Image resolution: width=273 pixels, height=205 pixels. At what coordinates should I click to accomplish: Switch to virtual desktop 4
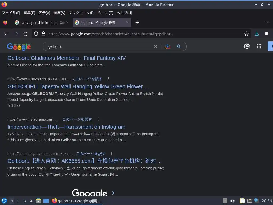[x=31, y=201]
